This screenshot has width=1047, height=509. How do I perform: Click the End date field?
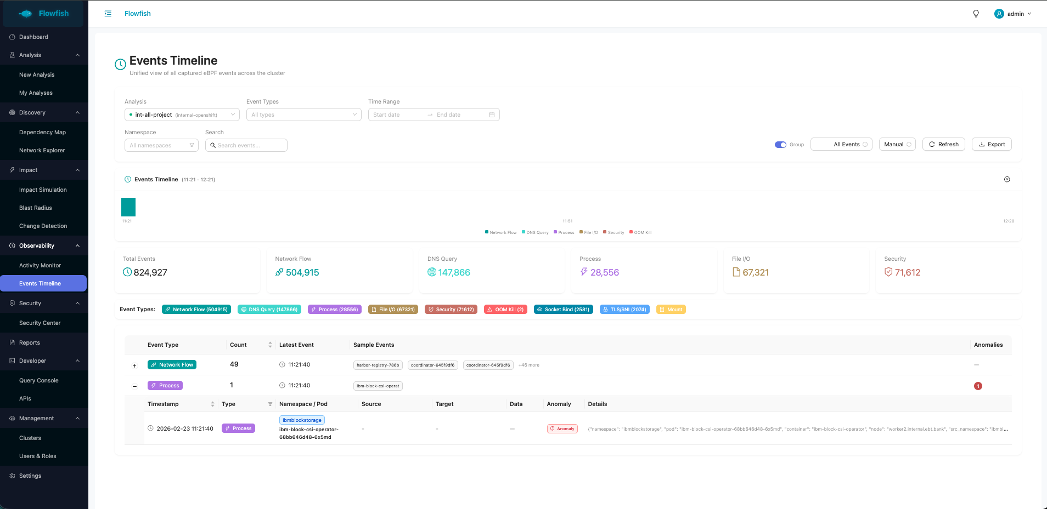coord(460,115)
